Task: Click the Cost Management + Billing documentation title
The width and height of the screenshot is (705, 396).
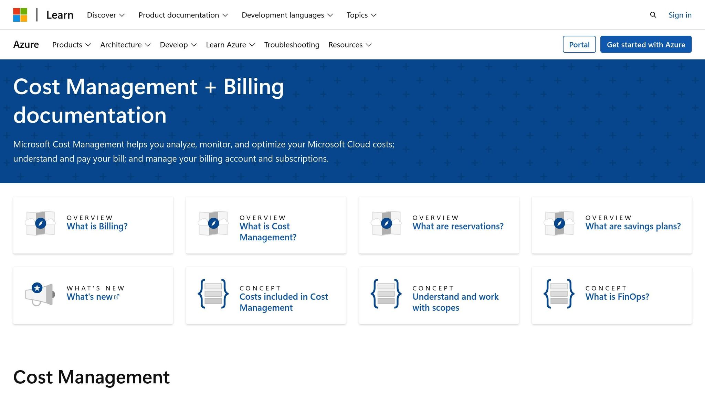Action: click(148, 100)
